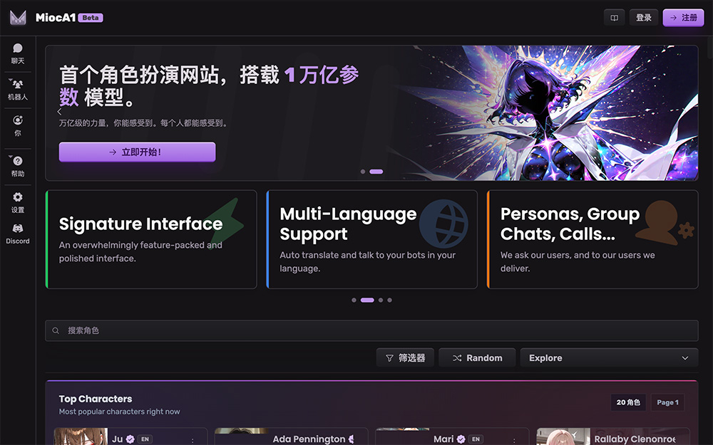Select the third feature carousel dot

(381, 300)
